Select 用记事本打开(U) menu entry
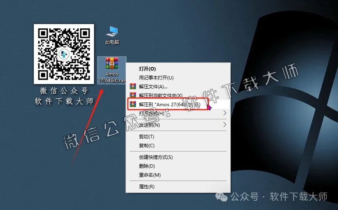 pyautogui.click(x=178, y=77)
